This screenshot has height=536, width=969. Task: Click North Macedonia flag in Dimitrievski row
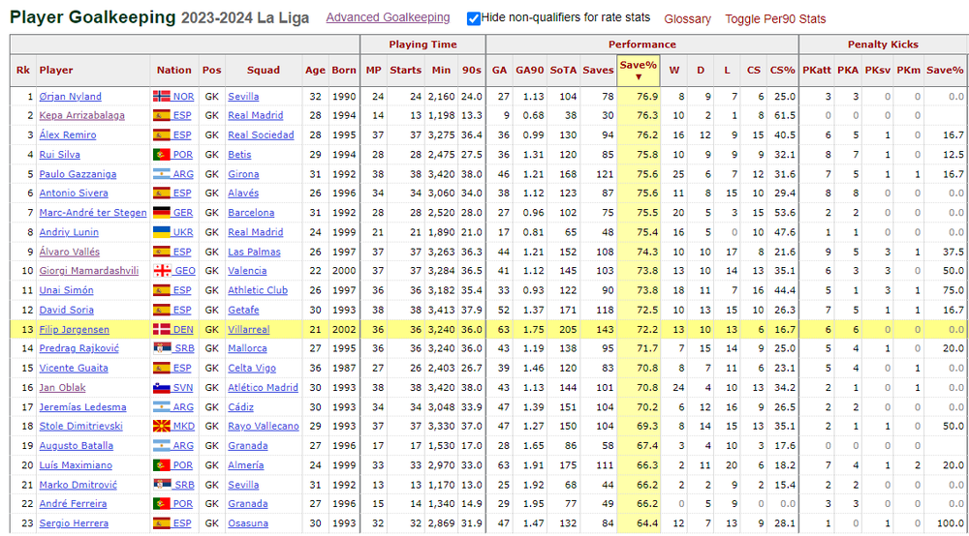pos(161,427)
